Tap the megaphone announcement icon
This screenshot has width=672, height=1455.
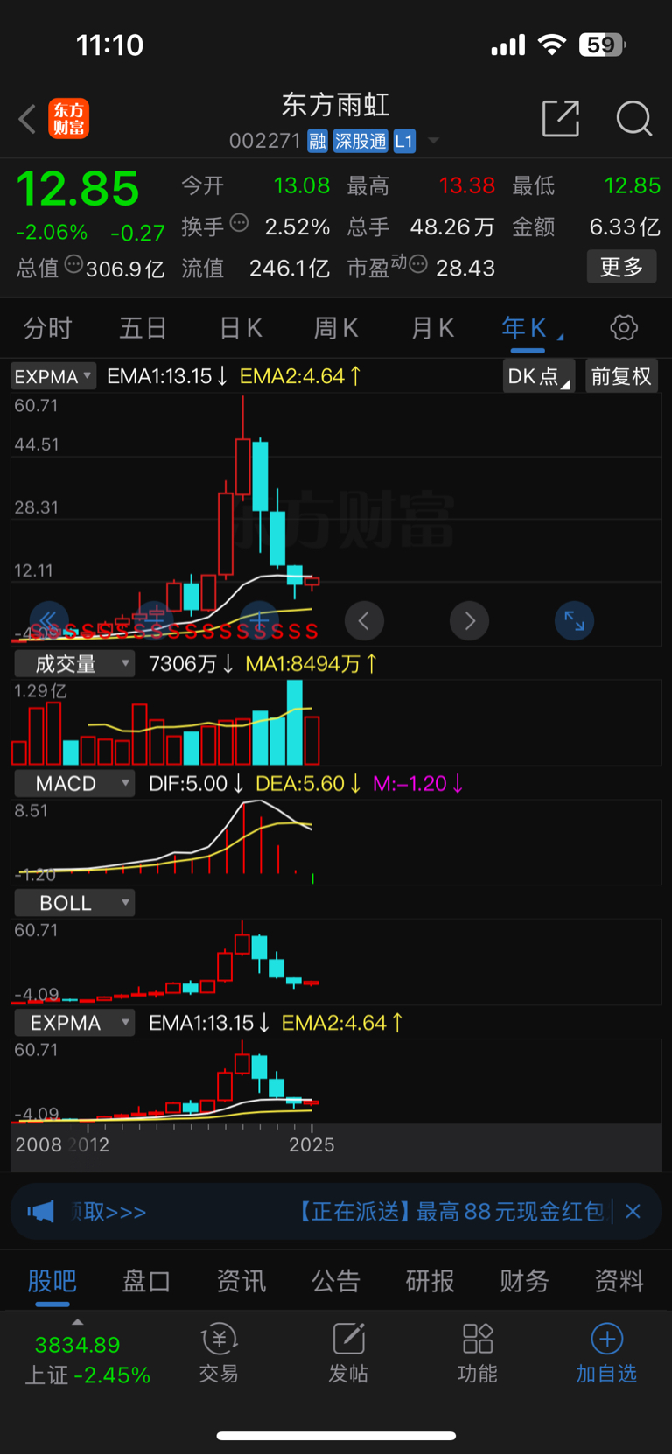[41, 1212]
